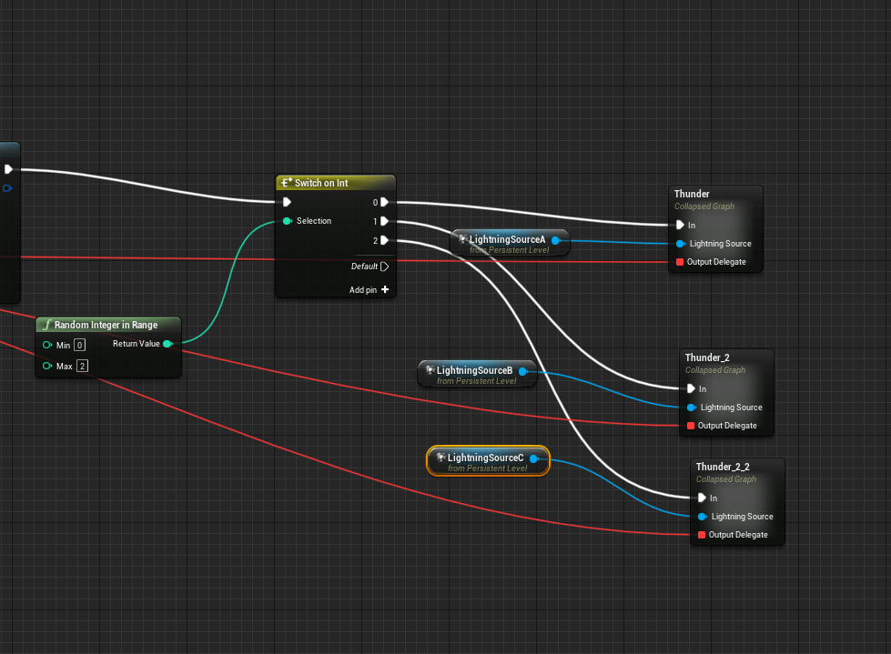The image size is (891, 654).
Task: Click output exec pin 1 on Switch
Action: click(x=385, y=221)
